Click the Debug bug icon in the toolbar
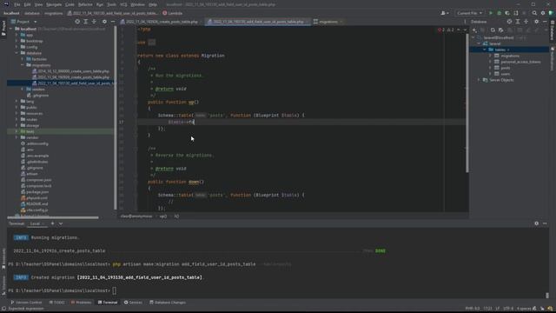Viewport: 556px width, 313px height. coord(499,13)
